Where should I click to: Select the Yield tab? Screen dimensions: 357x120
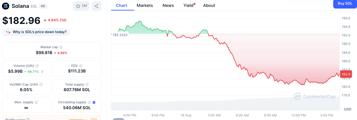click(189, 6)
